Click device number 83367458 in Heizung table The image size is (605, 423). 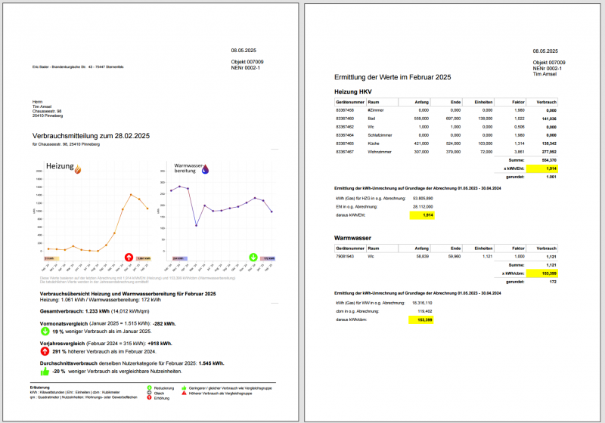pos(345,110)
